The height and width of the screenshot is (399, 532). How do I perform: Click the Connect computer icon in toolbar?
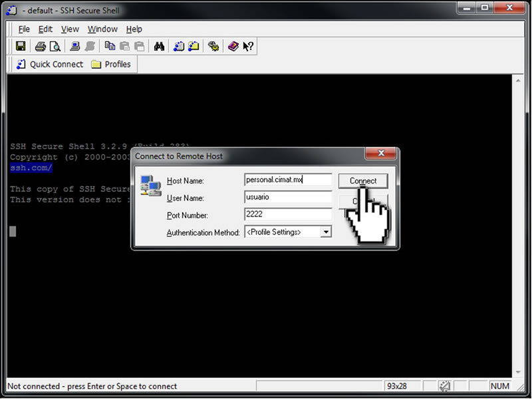click(x=74, y=46)
